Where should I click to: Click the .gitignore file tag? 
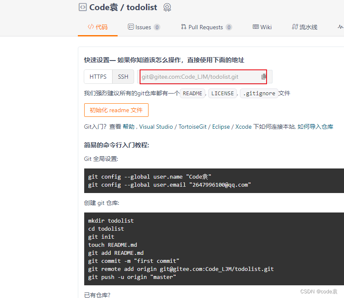pyautogui.click(x=259, y=94)
